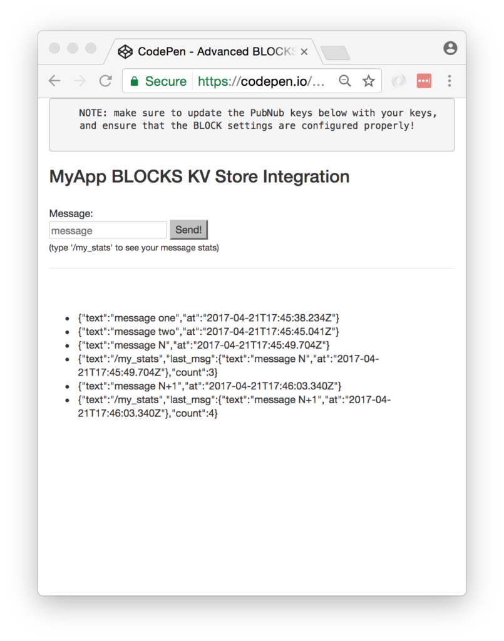Screen dimensions: 504x641
Task: Open a new browser tab
Action: point(335,53)
